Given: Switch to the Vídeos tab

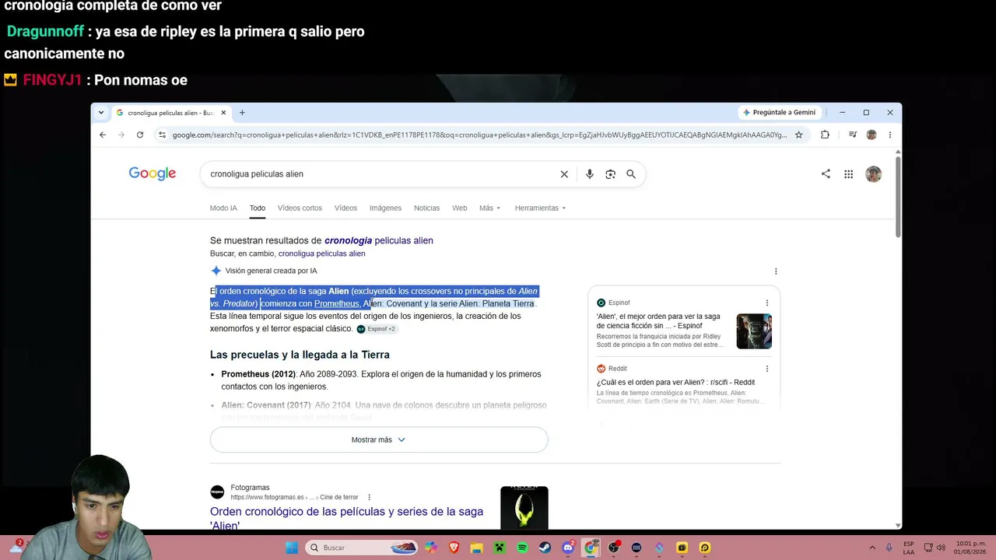Looking at the screenshot, I should pos(345,208).
